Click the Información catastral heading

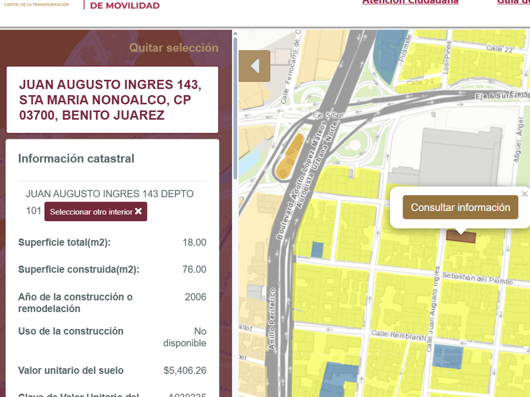(x=76, y=158)
